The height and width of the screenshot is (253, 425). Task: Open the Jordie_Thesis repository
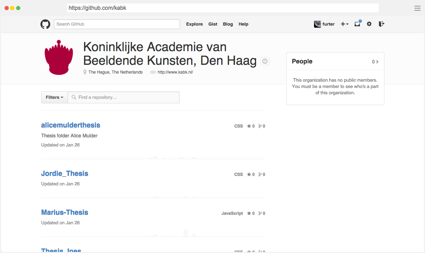[x=65, y=173]
